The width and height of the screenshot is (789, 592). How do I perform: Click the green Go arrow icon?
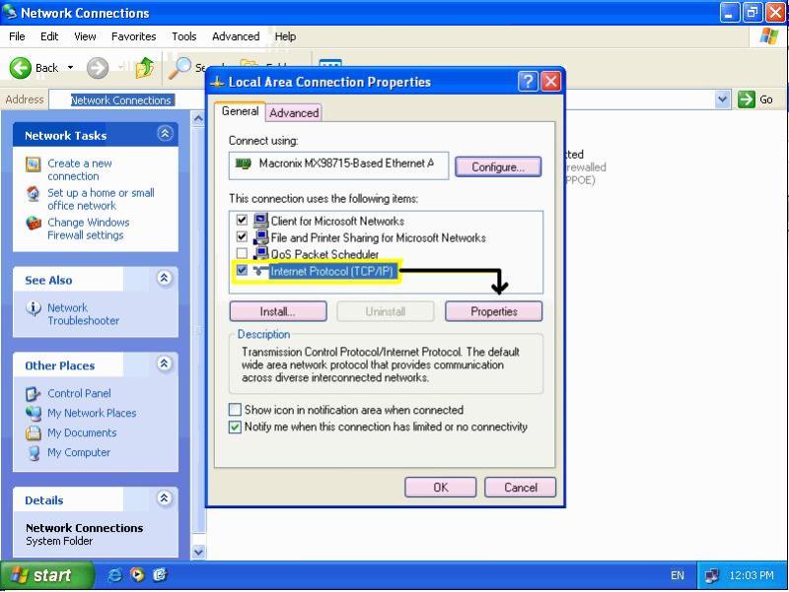747,99
